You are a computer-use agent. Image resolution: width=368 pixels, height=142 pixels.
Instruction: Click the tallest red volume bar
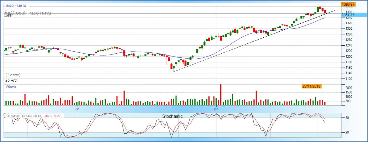[x=220, y=95]
